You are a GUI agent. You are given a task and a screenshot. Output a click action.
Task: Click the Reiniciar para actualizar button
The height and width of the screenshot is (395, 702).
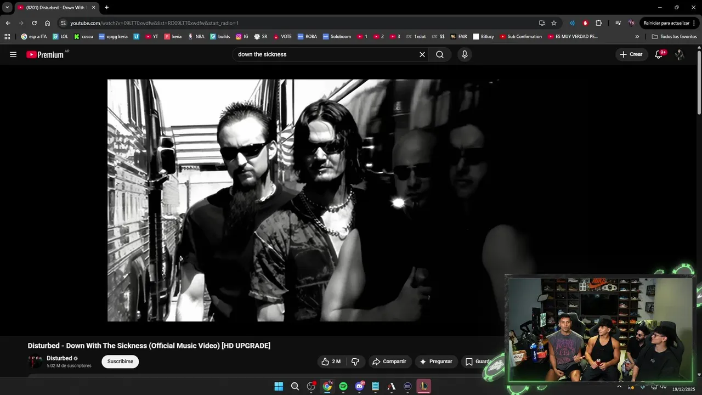point(670,23)
